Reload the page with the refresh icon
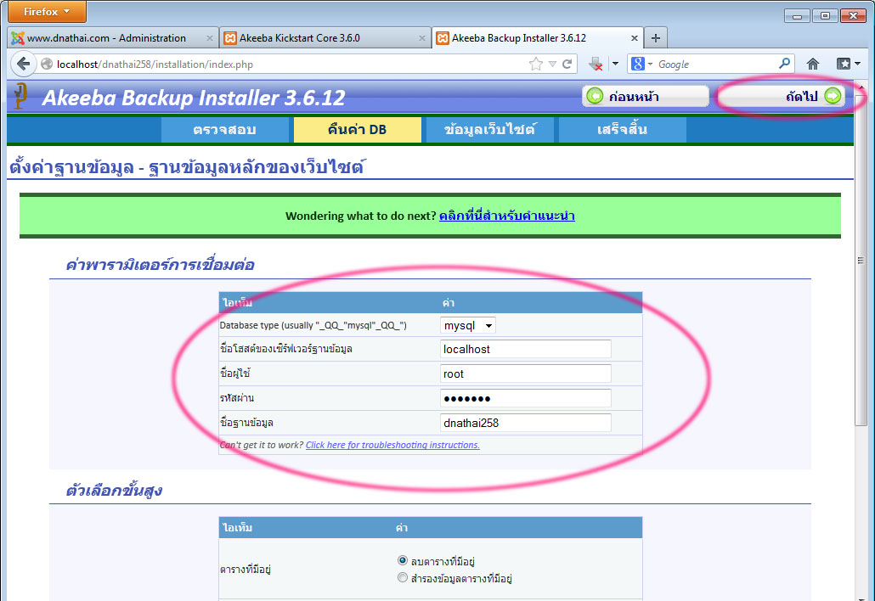Screen dimensions: 875x601 click(x=567, y=65)
